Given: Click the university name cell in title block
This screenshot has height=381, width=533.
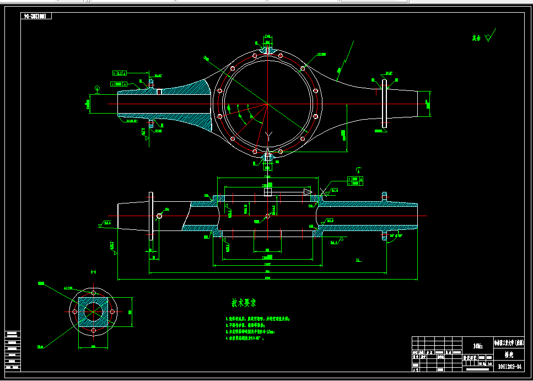Looking at the screenshot, I should coord(509,342).
